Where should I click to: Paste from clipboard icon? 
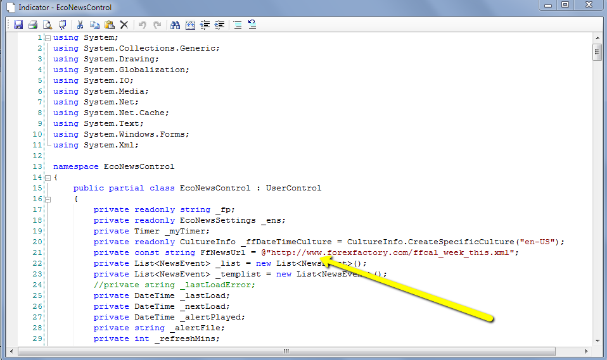(110, 25)
